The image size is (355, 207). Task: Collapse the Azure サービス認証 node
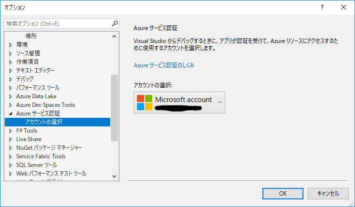(10, 114)
